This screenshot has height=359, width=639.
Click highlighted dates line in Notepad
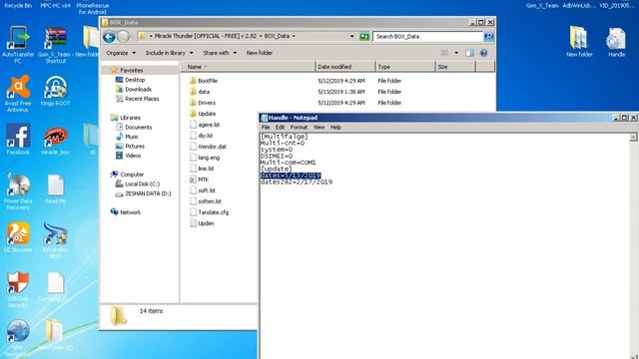tap(291, 176)
